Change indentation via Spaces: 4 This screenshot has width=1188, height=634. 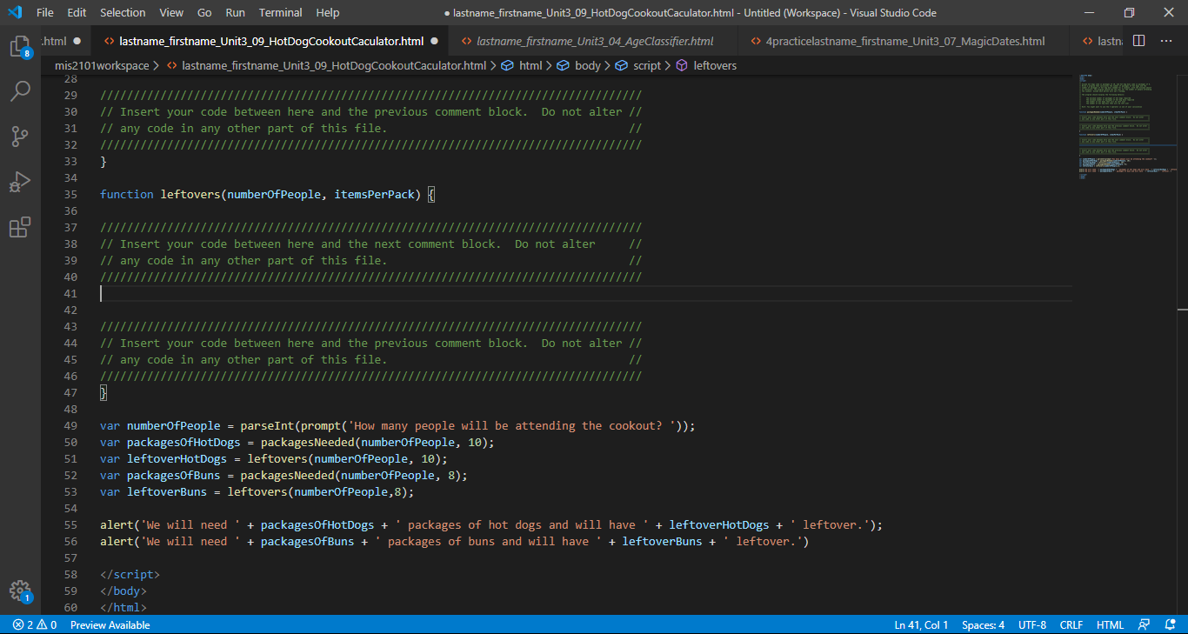[983, 624]
